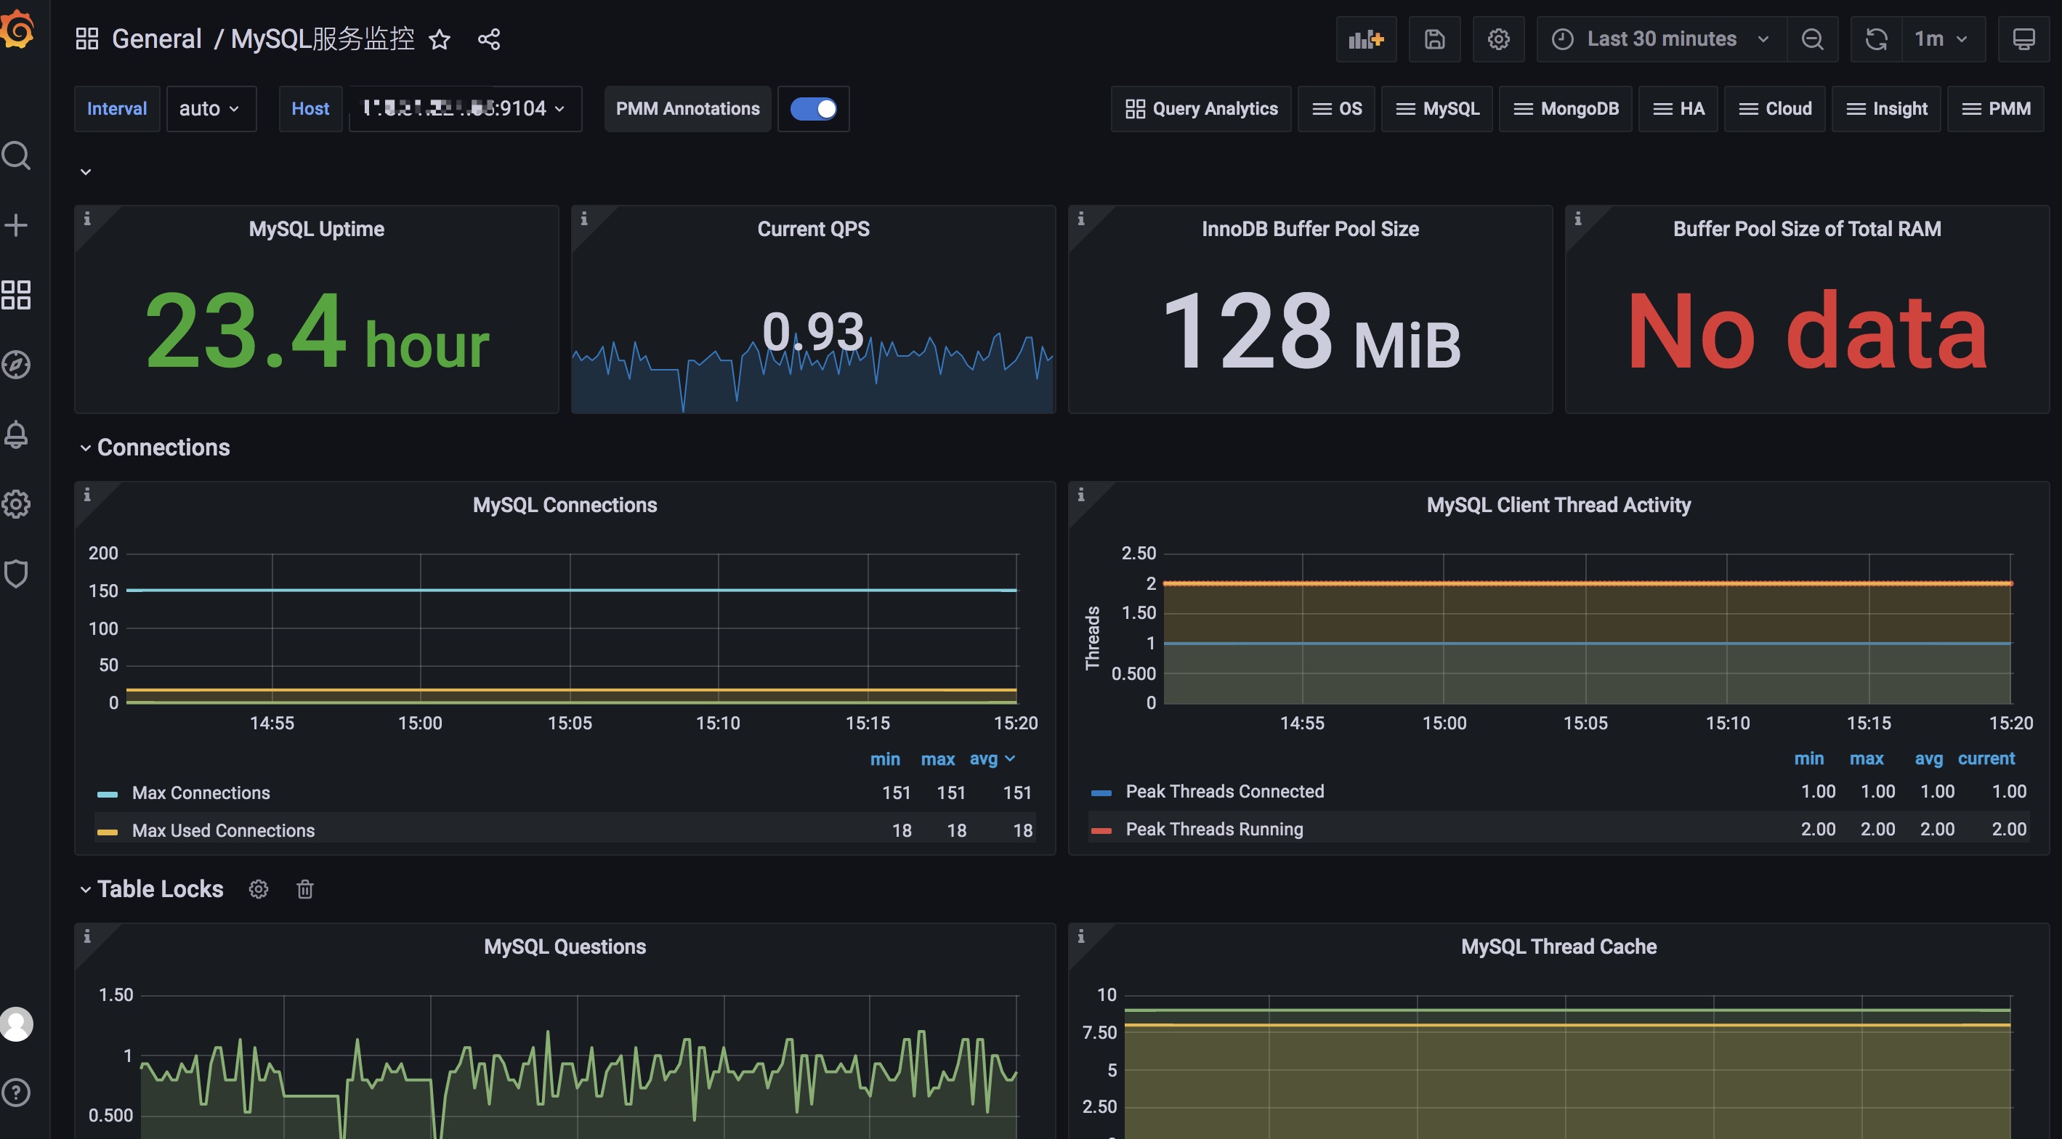Image resolution: width=2062 pixels, height=1139 pixels.
Task: Open dashboard settings gear in top bar
Action: [1498, 39]
